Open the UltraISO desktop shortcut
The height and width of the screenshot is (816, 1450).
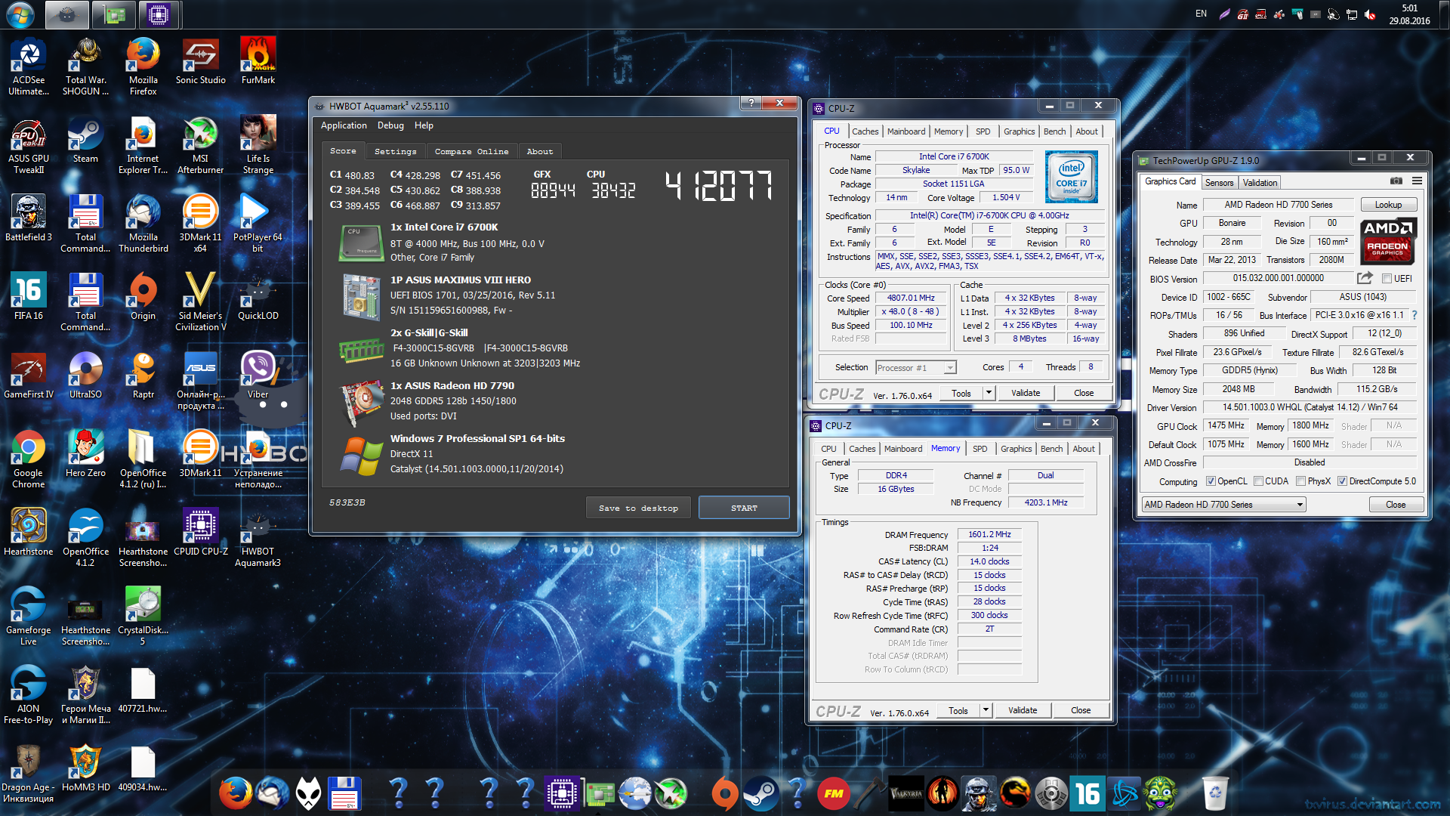[x=85, y=376]
